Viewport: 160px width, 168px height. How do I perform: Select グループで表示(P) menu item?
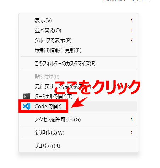coord(53,40)
